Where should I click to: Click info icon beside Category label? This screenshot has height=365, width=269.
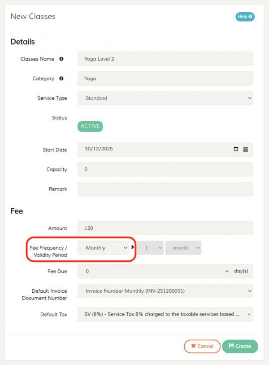pyautogui.click(x=61, y=79)
